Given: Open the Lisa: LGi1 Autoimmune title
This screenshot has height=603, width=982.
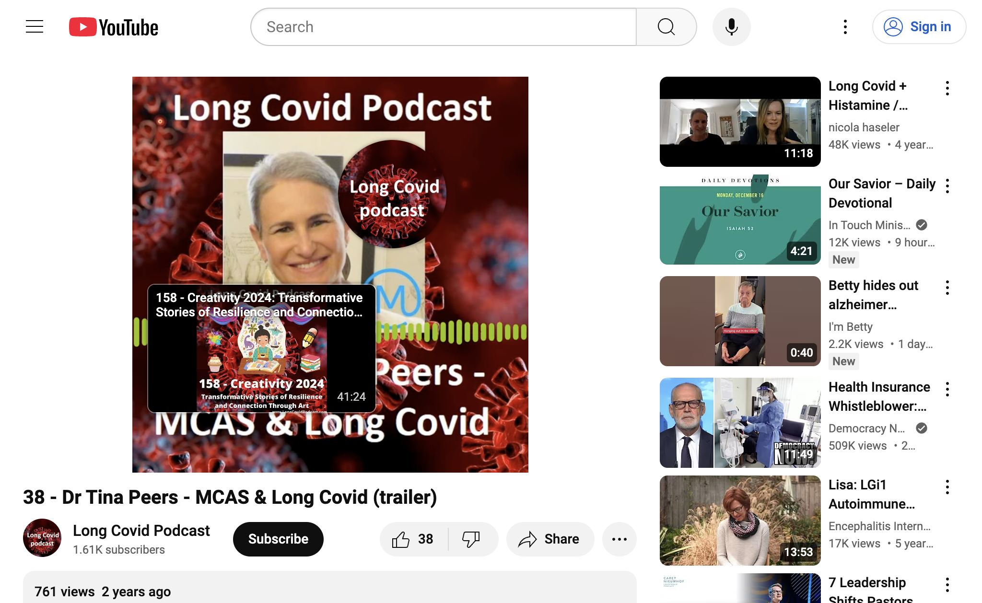Looking at the screenshot, I should pyautogui.click(x=872, y=494).
